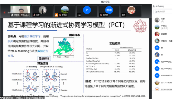The width and height of the screenshot is (176, 99).
Task: Click 刘睿哲's avatar in the member list
Action: [157, 34]
